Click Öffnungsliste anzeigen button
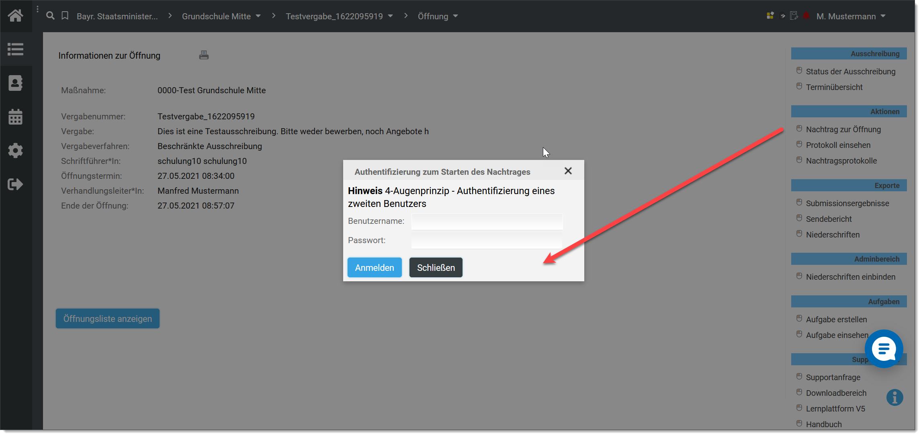921x436 pixels. [108, 319]
